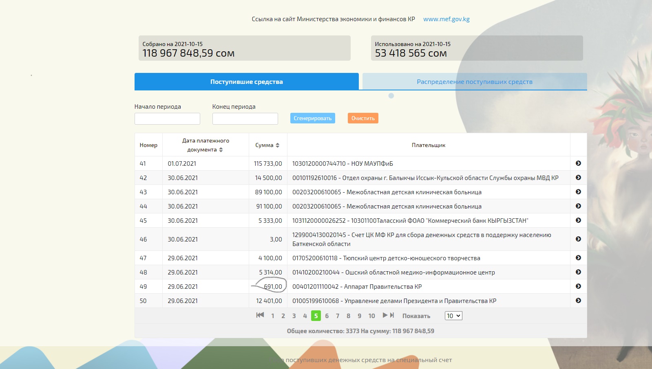
Task: Open details for Аппарат Правительства КР row
Action: pyautogui.click(x=578, y=286)
